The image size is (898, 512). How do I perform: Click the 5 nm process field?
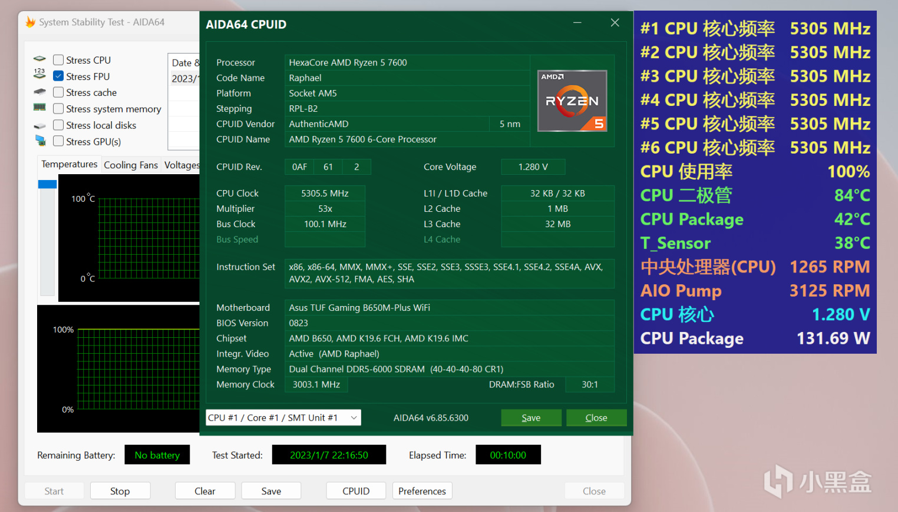[510, 124]
